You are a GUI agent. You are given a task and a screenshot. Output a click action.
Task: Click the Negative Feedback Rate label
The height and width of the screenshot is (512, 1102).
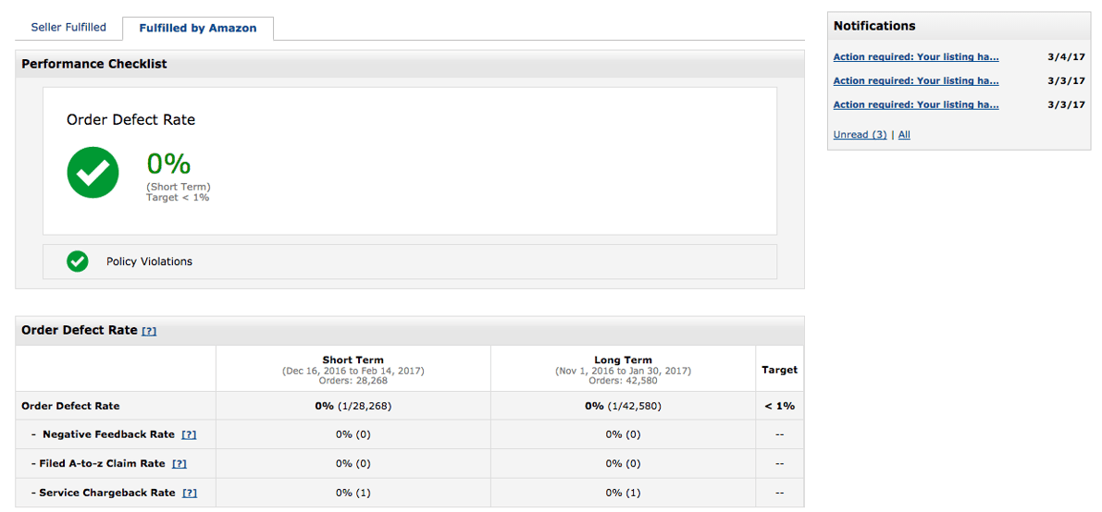coord(108,434)
